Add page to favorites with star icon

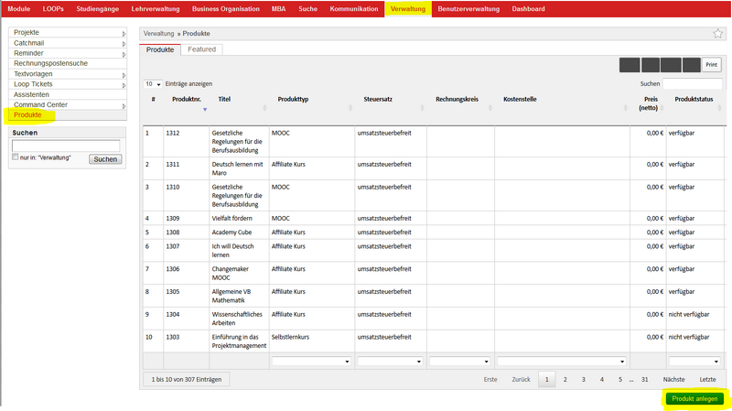[717, 34]
